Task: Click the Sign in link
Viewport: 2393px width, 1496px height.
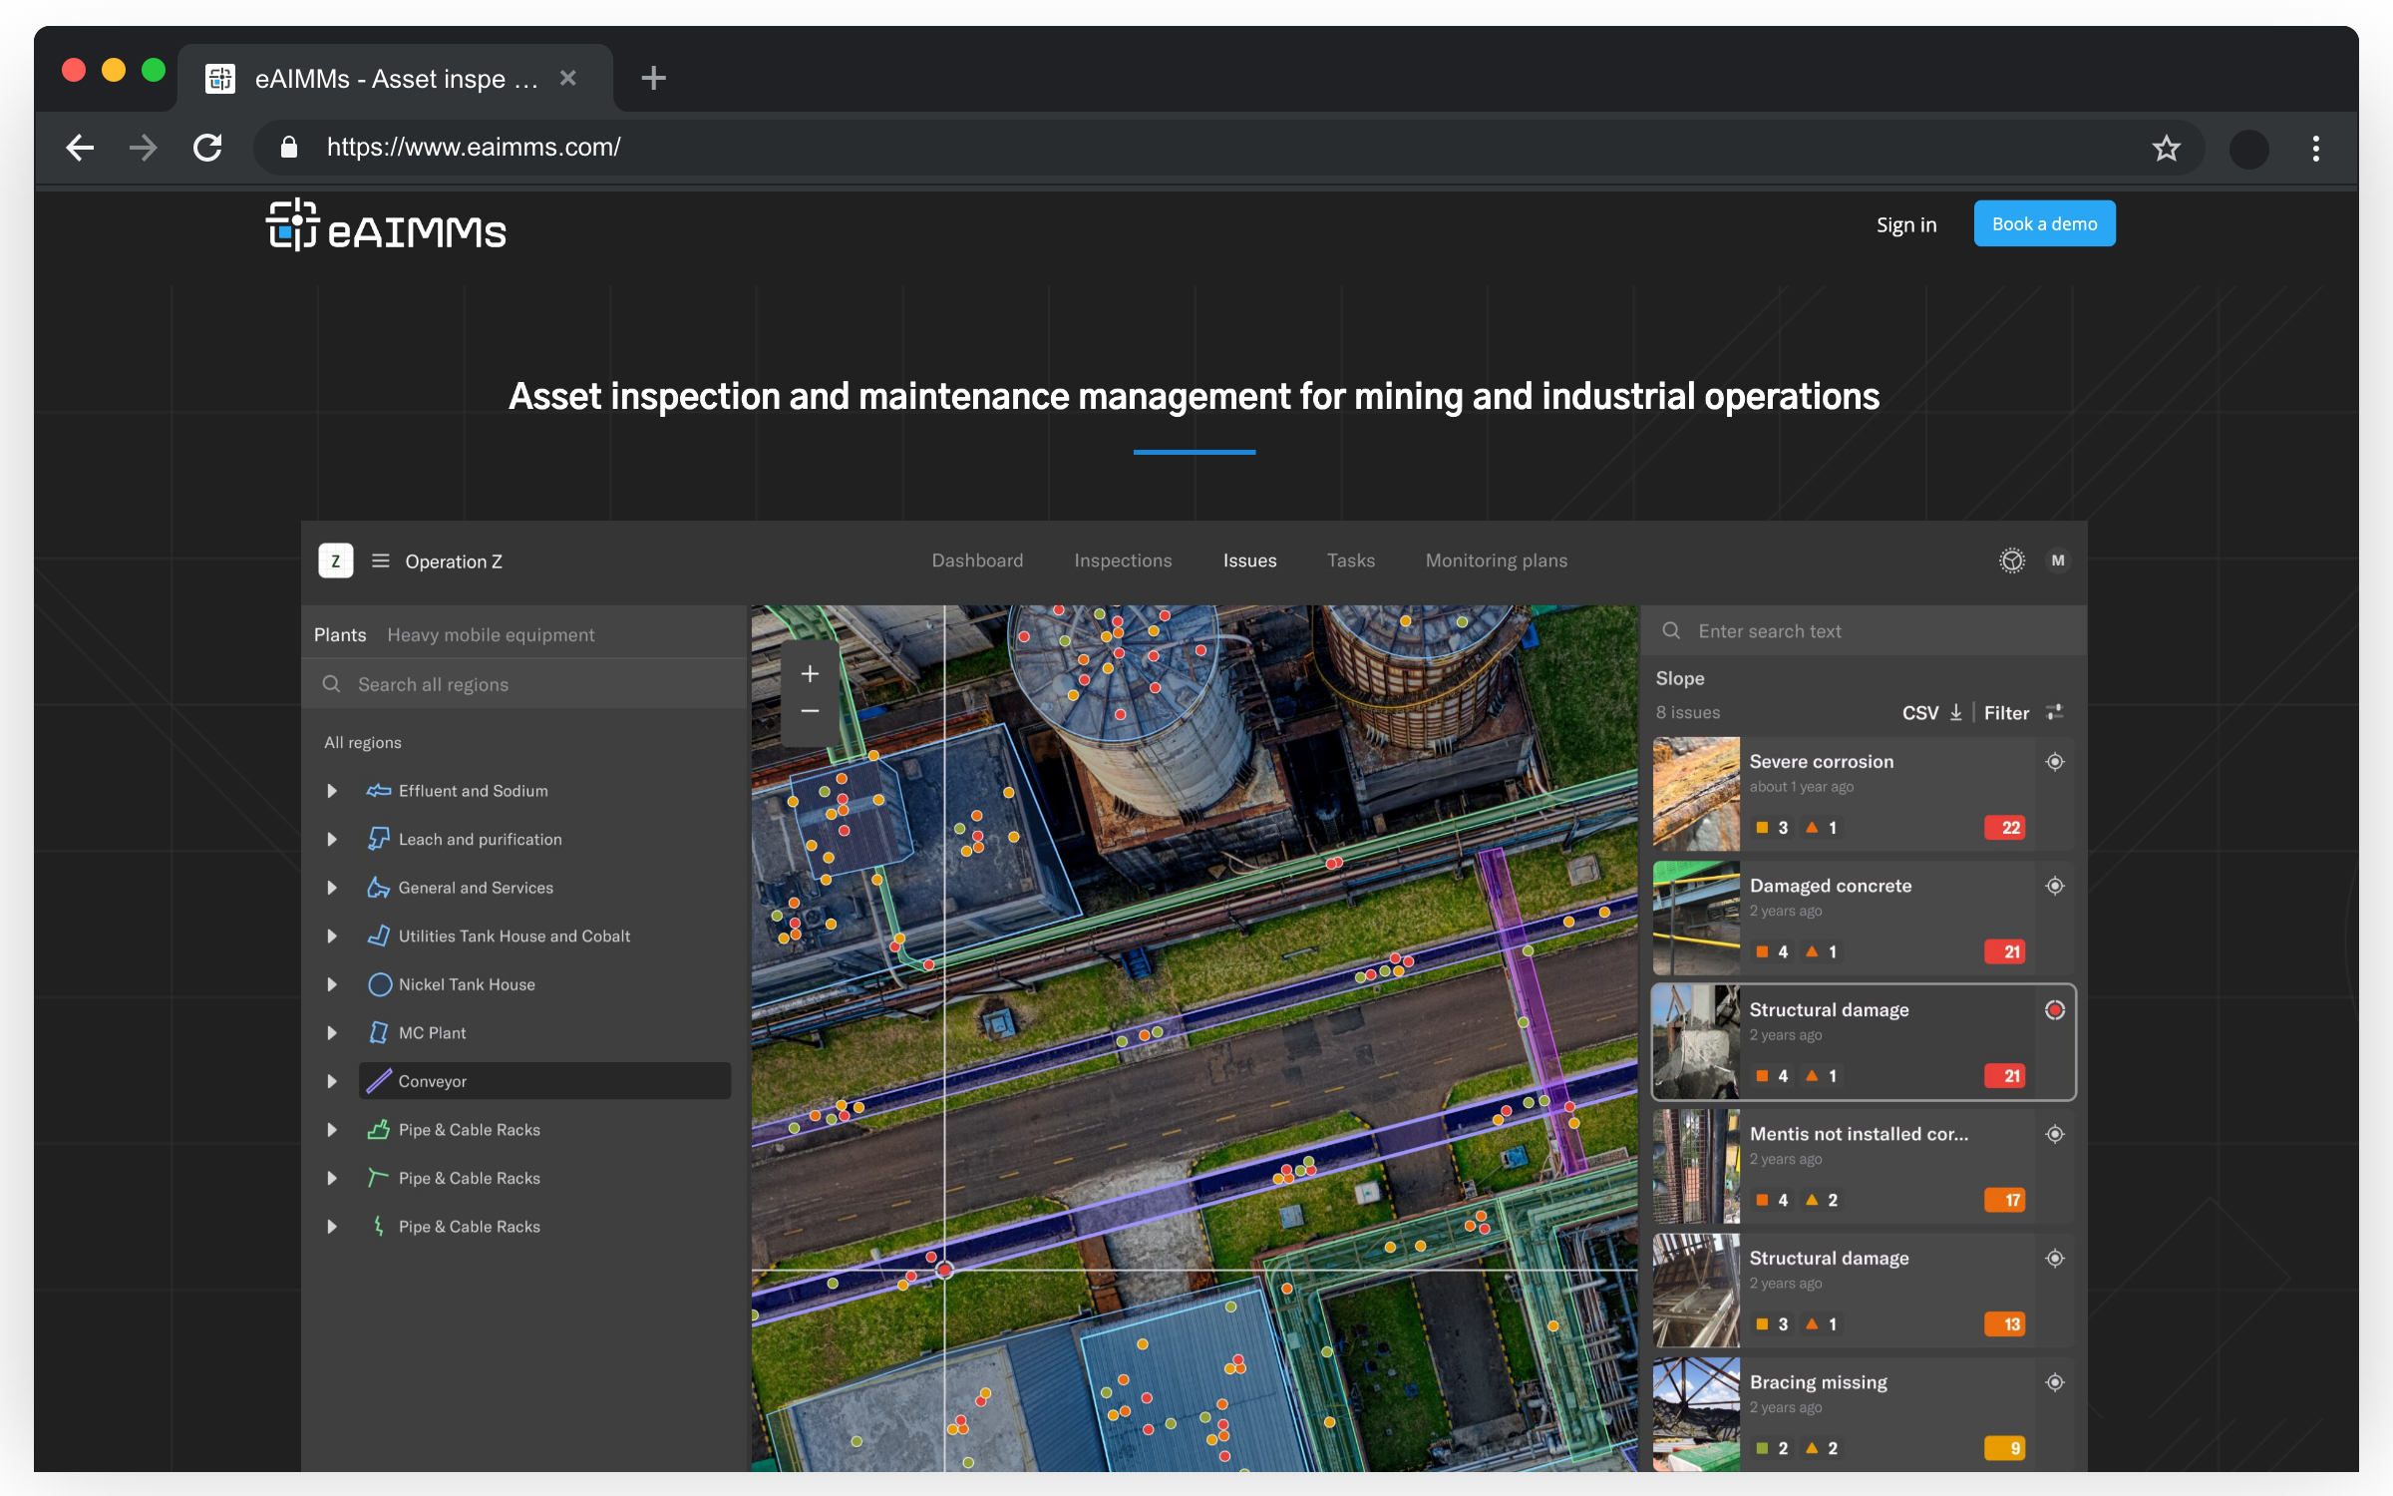Action: [x=1905, y=224]
